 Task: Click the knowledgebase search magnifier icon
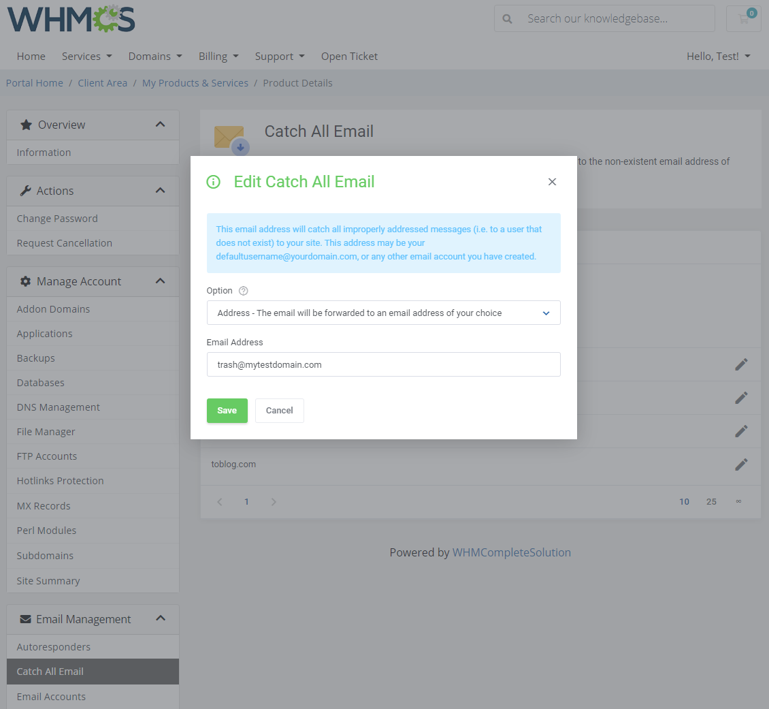pos(508,18)
